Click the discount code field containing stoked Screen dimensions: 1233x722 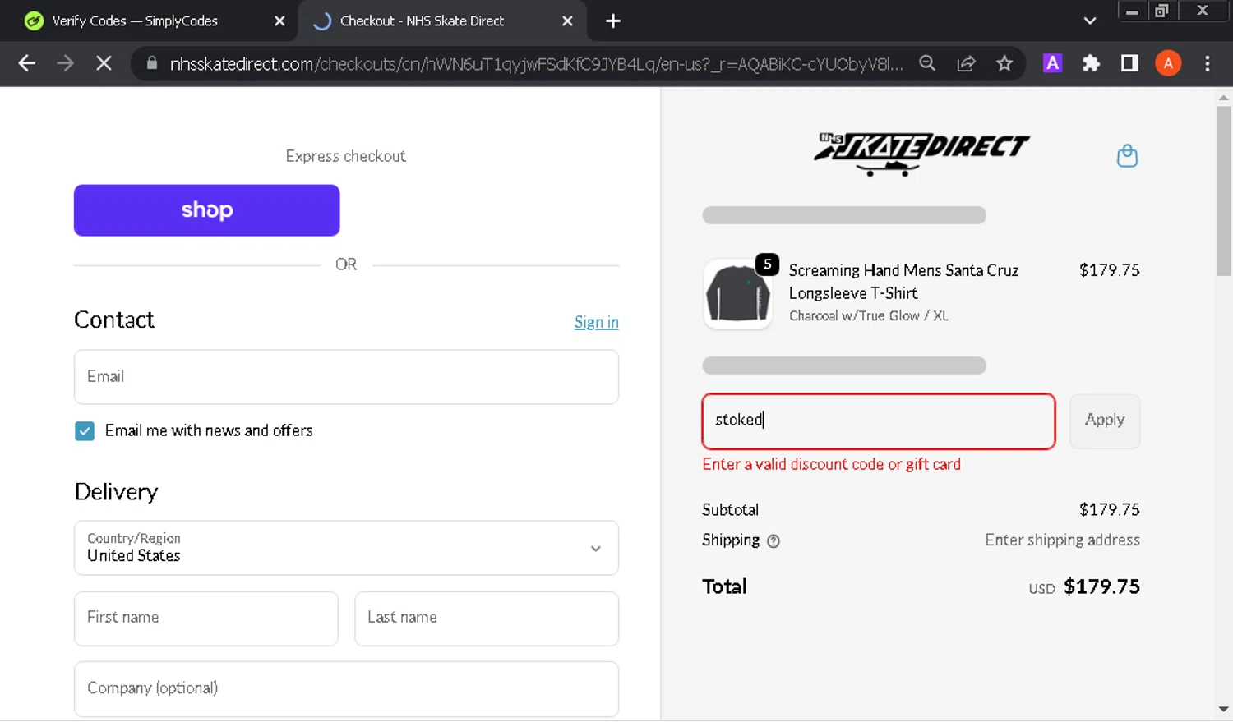point(879,421)
